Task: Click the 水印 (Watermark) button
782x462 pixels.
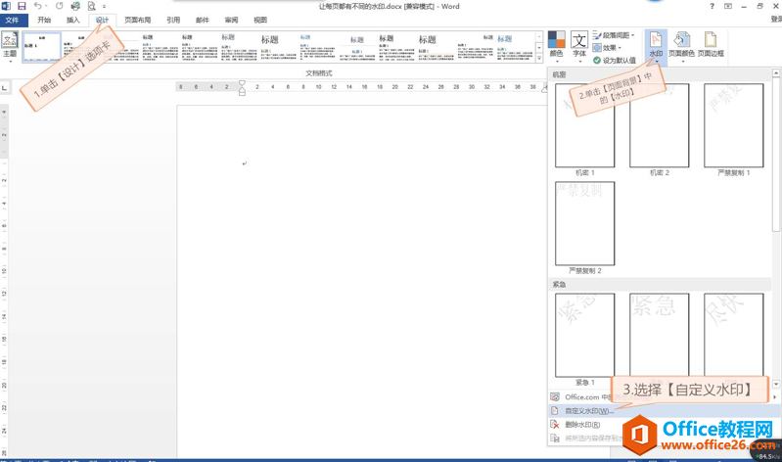Action: click(x=656, y=47)
